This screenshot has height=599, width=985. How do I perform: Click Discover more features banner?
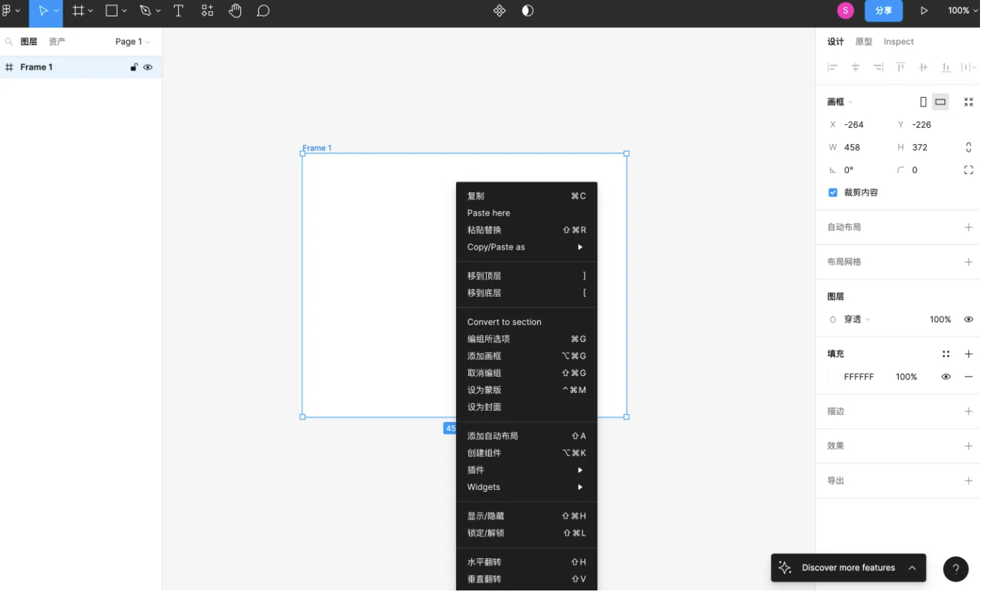point(847,568)
